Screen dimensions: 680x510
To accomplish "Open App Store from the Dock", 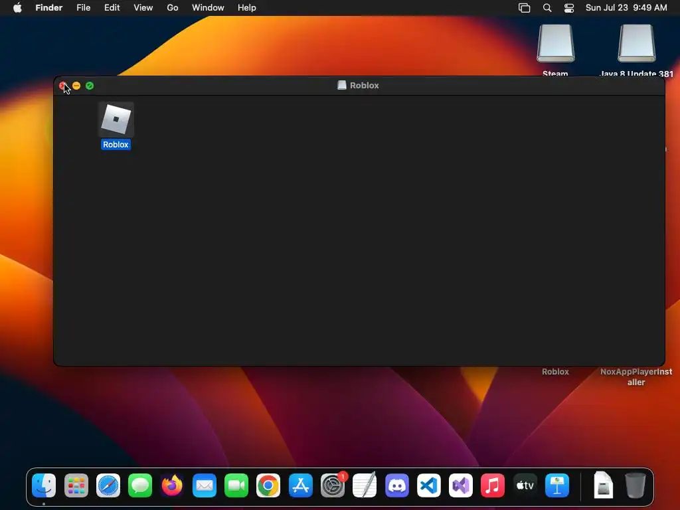I will tap(301, 485).
